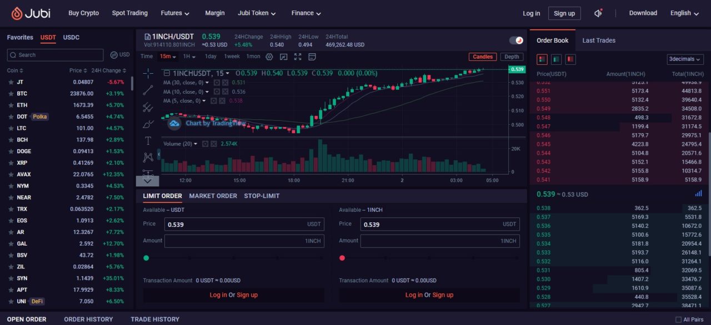The height and width of the screenshot is (325, 711).
Task: Click the depth bars icon beside 0.539 price
Action: click(698, 194)
